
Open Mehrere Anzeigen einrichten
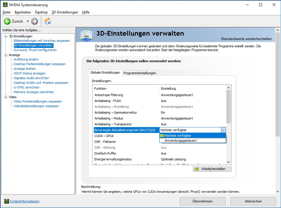pyautogui.click(x=34, y=92)
